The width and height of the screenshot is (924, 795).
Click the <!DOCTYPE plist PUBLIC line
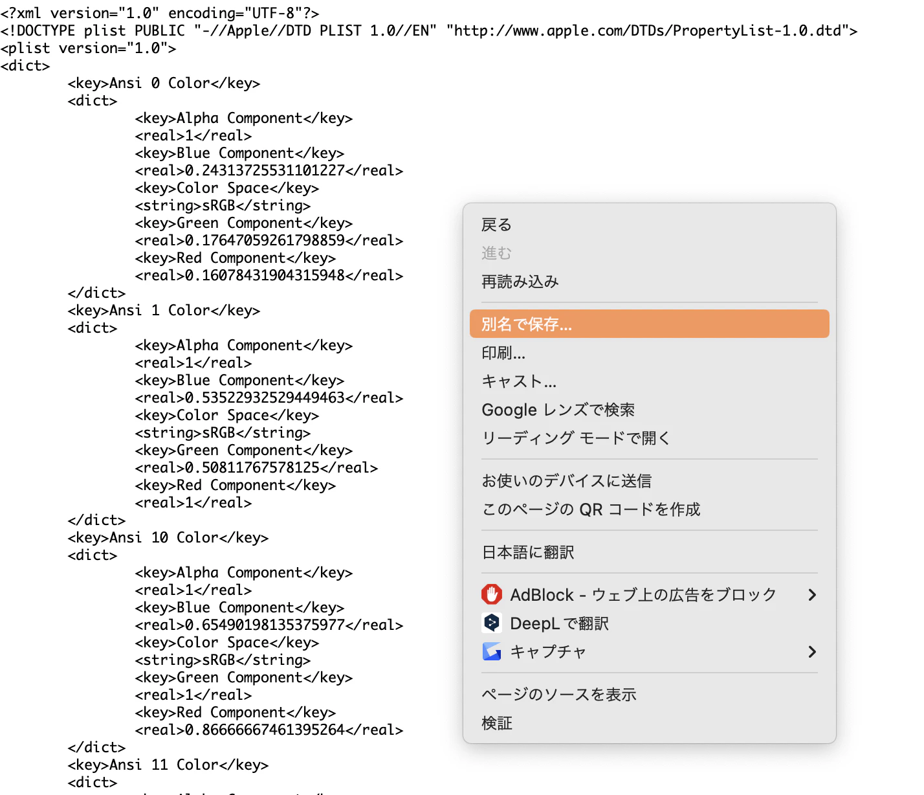(429, 30)
